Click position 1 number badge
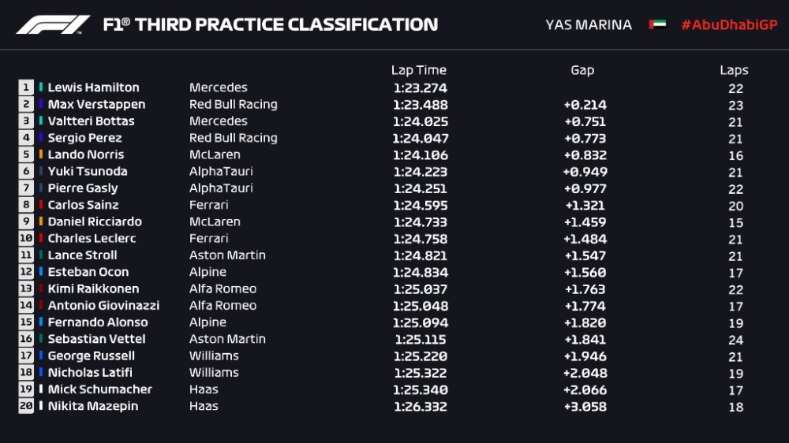 26,87
